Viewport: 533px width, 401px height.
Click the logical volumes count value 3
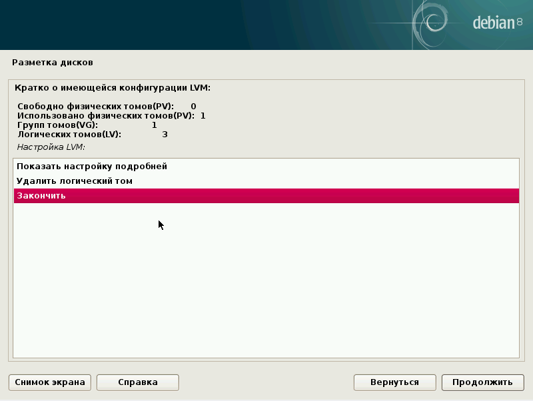(165, 135)
